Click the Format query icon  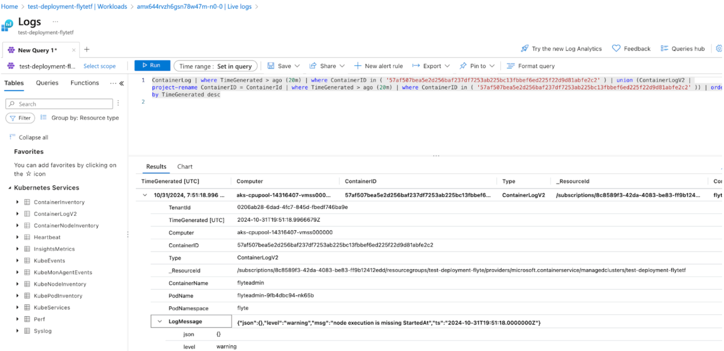pyautogui.click(x=510, y=66)
